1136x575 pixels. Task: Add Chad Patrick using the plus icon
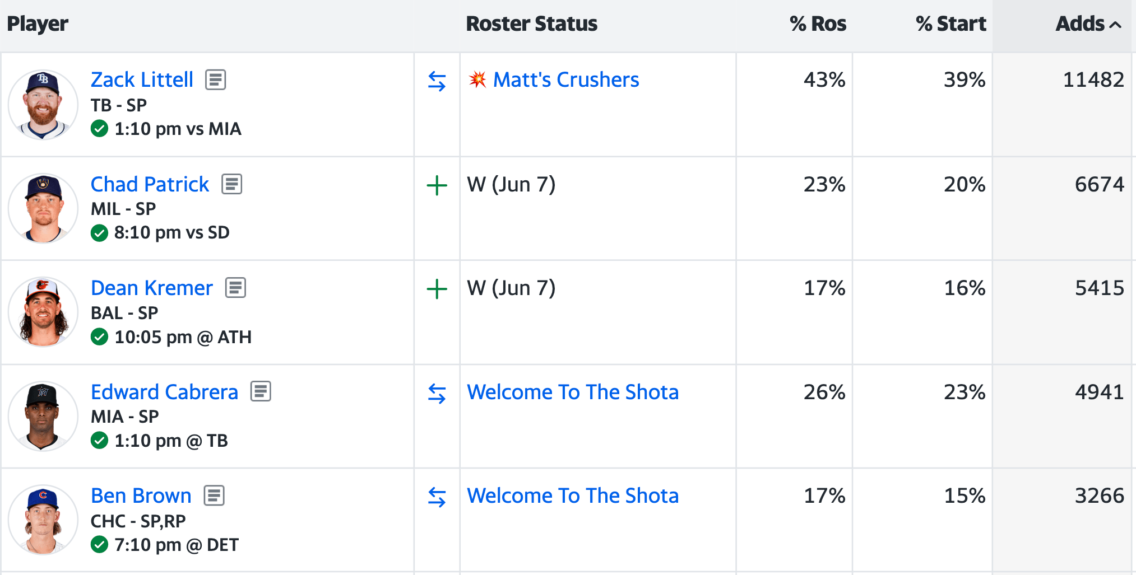coord(437,185)
